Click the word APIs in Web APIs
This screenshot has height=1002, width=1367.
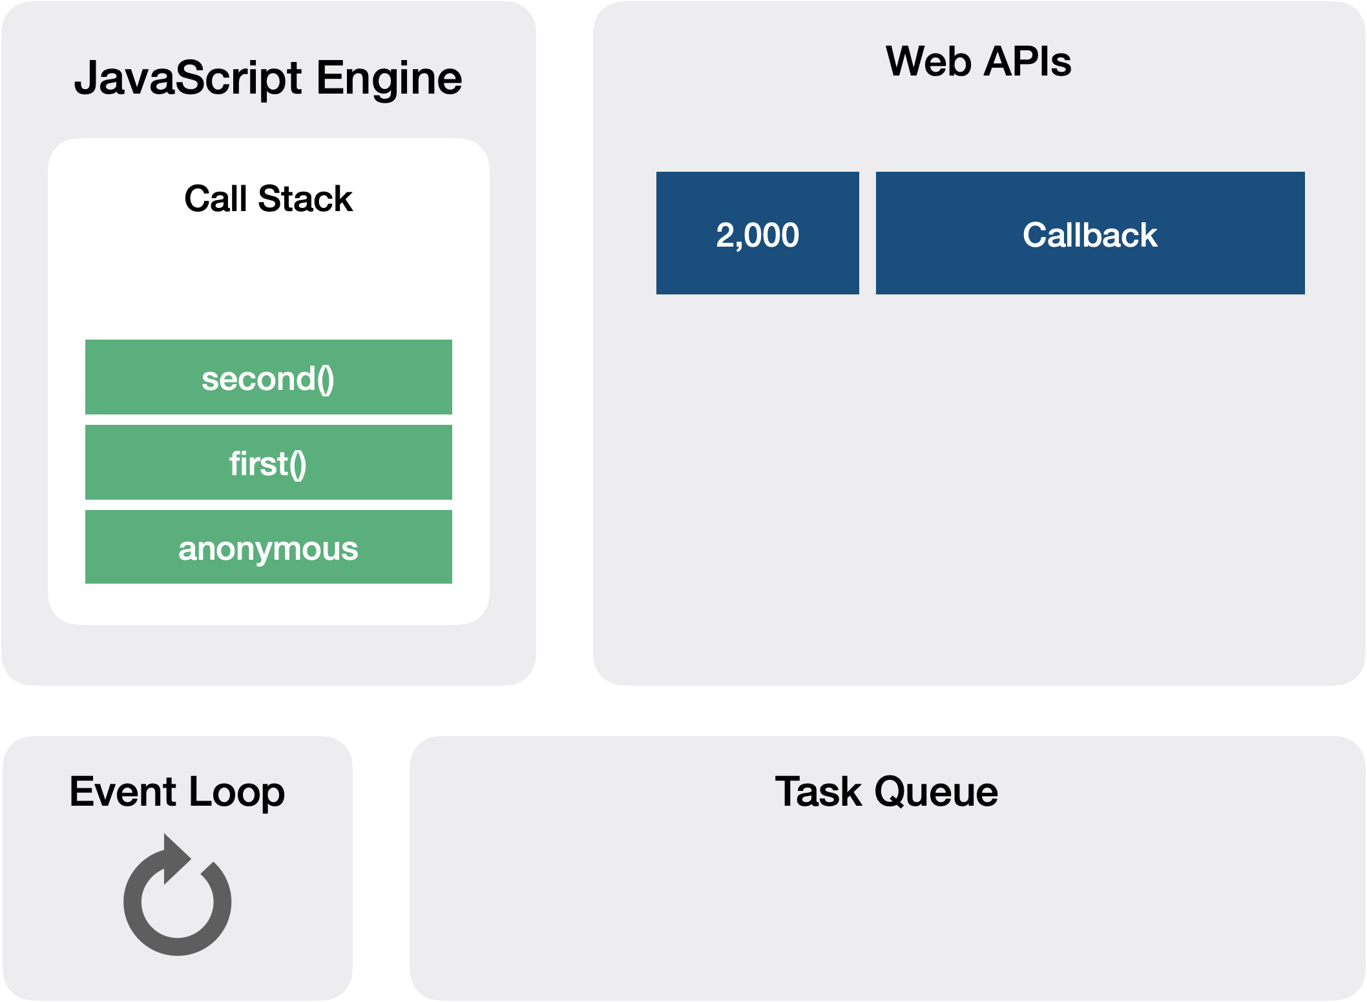click(x=1027, y=62)
